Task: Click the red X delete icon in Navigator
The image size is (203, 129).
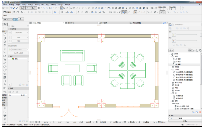Action: coord(200,112)
